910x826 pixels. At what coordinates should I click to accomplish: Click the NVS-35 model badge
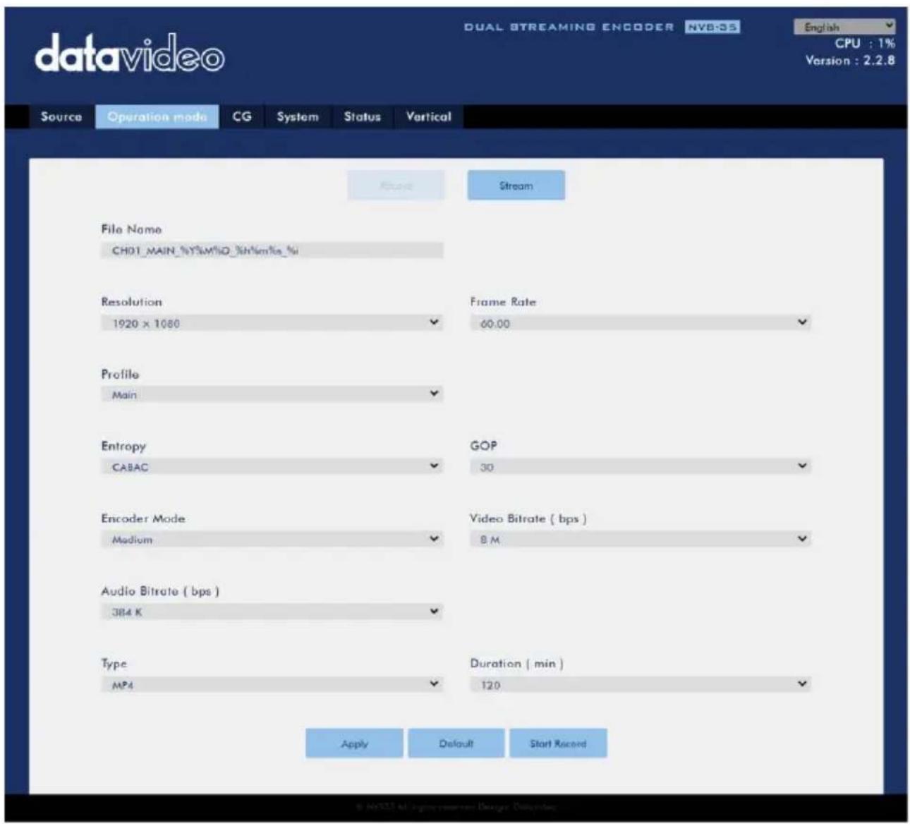(712, 28)
